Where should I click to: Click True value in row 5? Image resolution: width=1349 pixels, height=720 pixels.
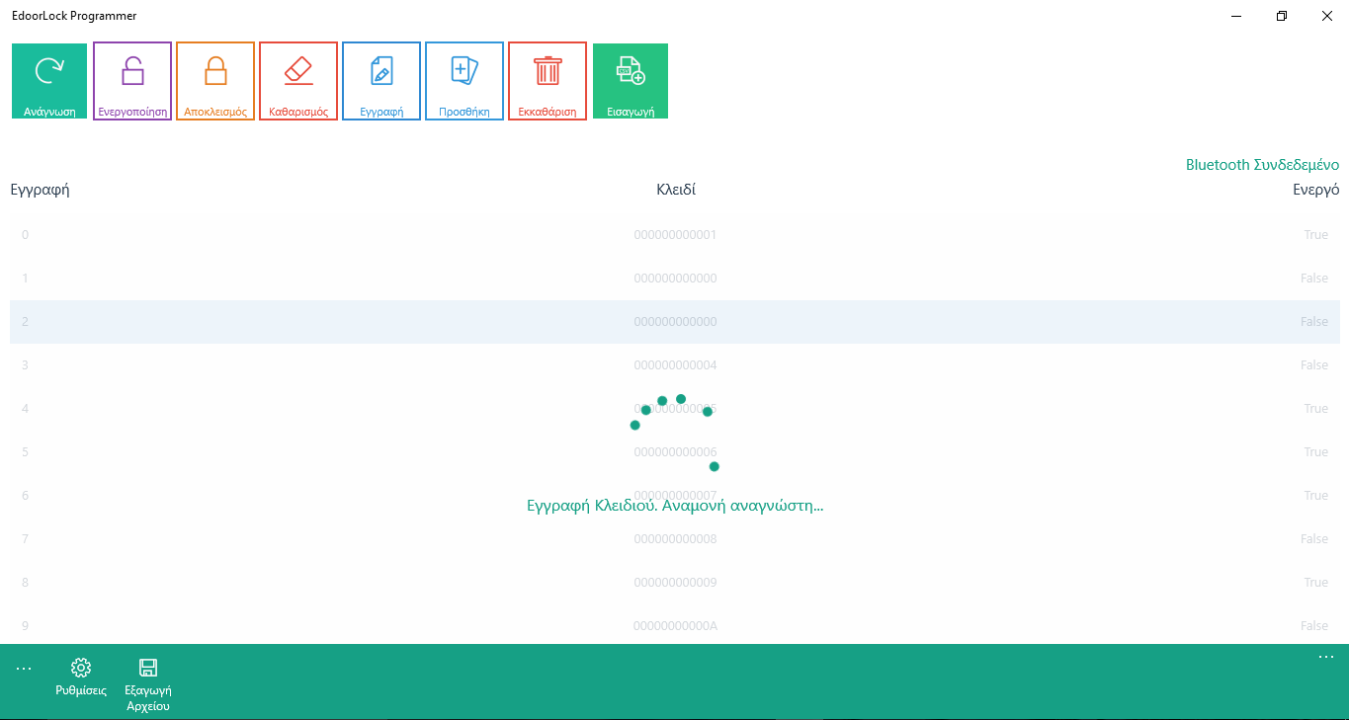tap(1315, 452)
